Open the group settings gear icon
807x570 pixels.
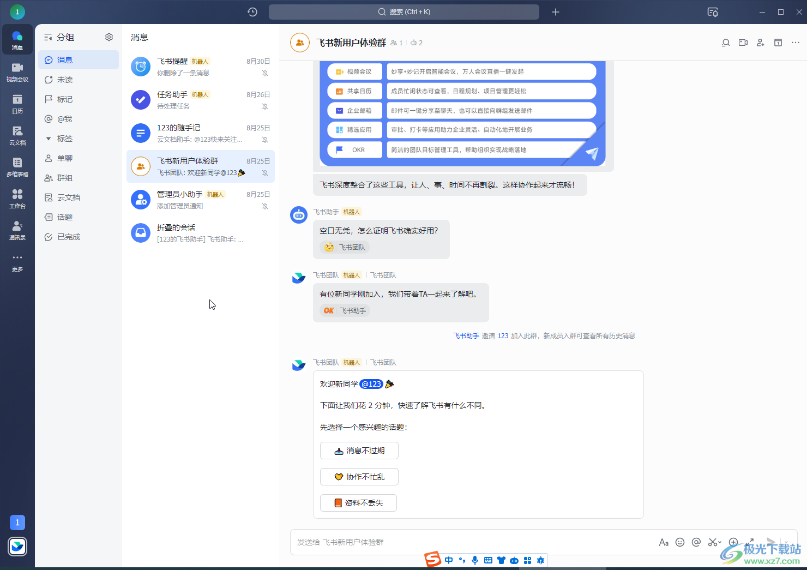[x=109, y=37]
